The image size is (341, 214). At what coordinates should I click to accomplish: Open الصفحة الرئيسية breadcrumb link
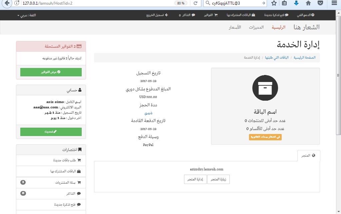pyautogui.click(x=304, y=58)
